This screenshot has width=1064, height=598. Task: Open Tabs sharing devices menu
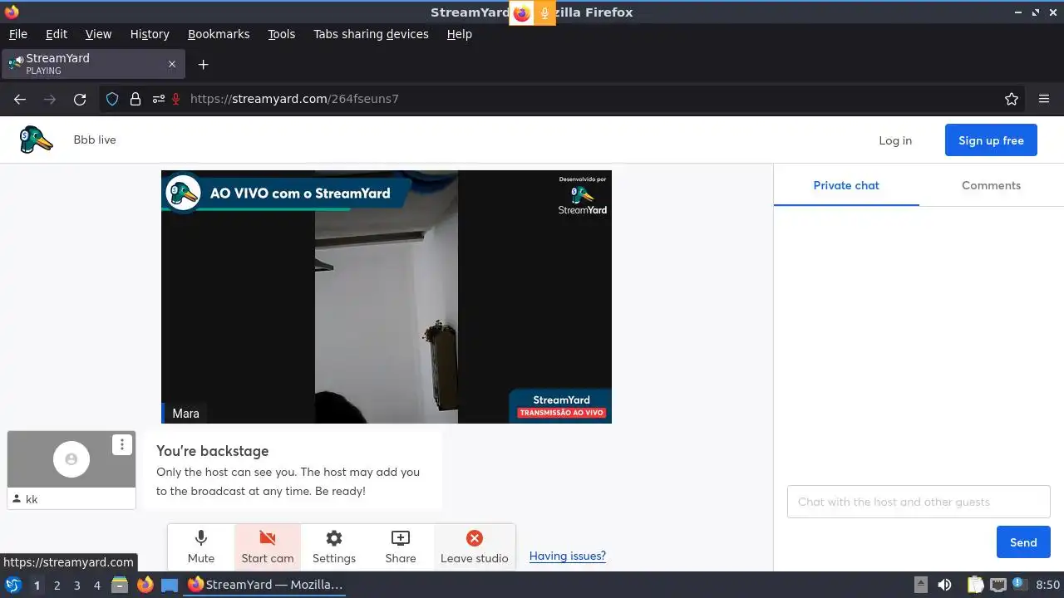pos(371,34)
